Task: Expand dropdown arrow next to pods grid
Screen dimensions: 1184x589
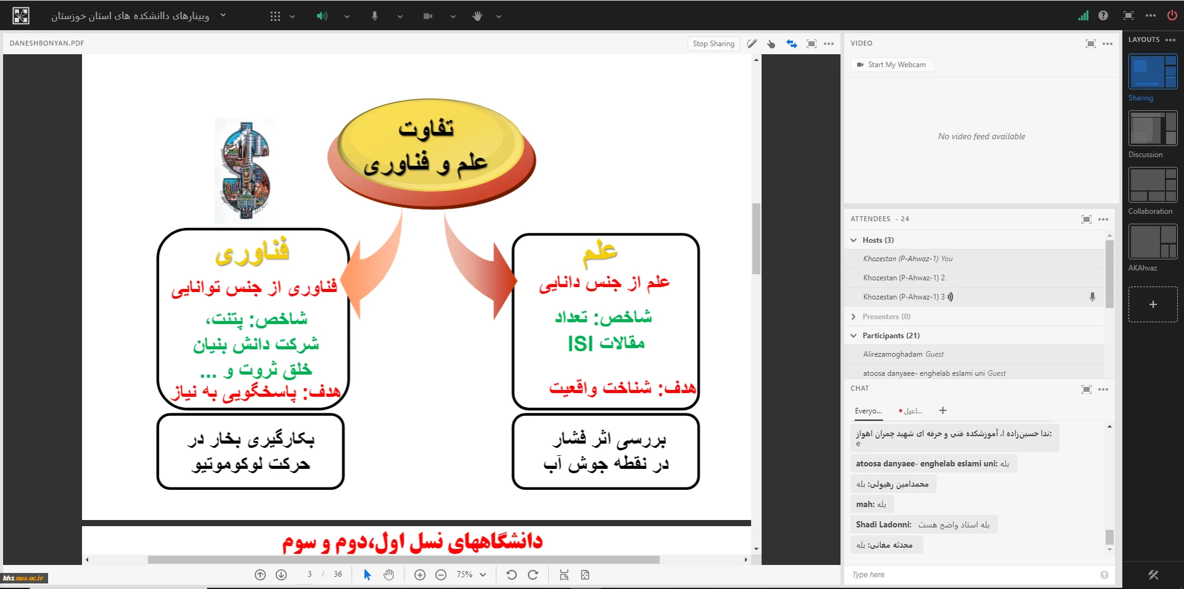Action: (x=292, y=17)
